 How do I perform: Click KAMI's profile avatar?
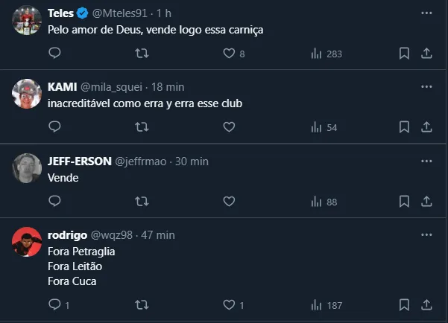[x=27, y=93]
